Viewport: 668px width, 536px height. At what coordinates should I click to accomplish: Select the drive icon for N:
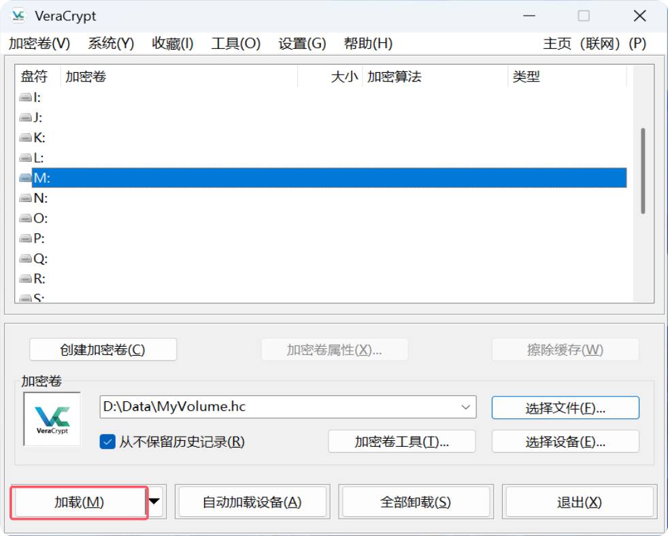coord(26,199)
